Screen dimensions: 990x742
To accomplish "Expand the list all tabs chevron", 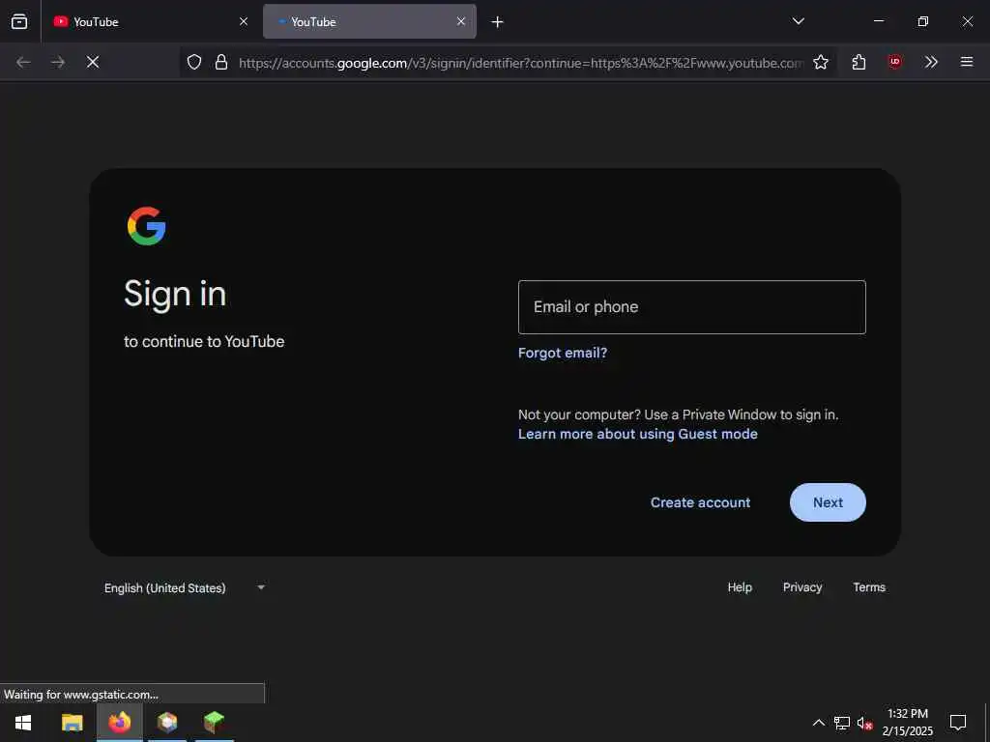I will coord(798,21).
